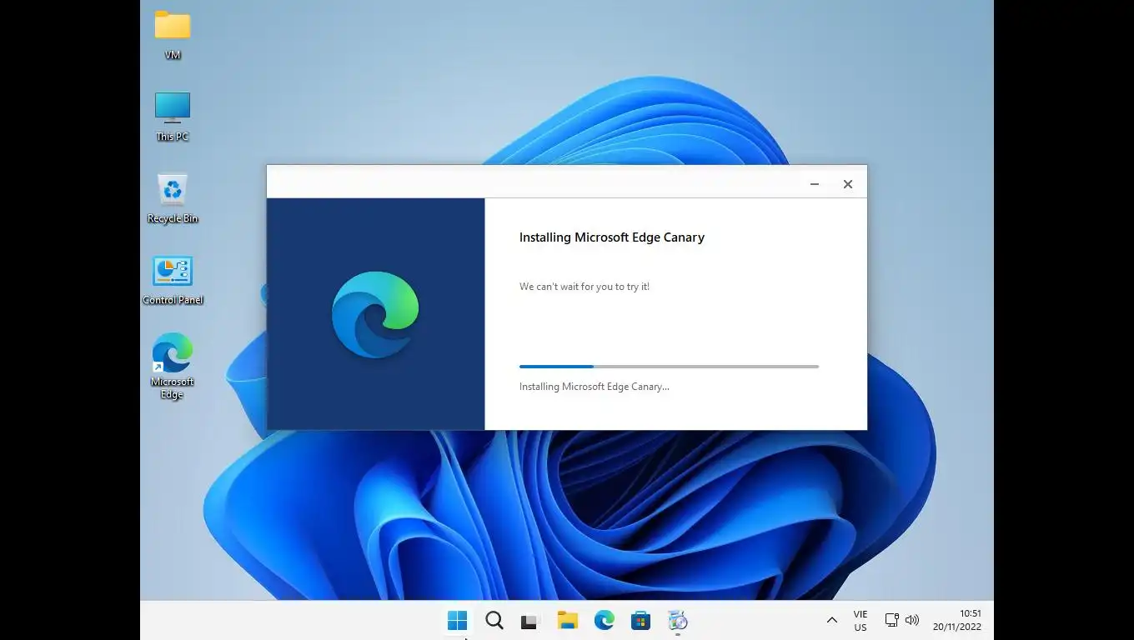Screen dimensions: 1134x640
Task: Close the Edge Canary installer window
Action: coord(848,184)
